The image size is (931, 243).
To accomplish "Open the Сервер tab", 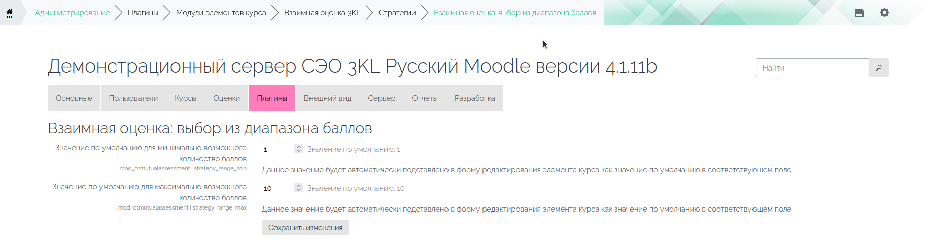I will tap(382, 98).
